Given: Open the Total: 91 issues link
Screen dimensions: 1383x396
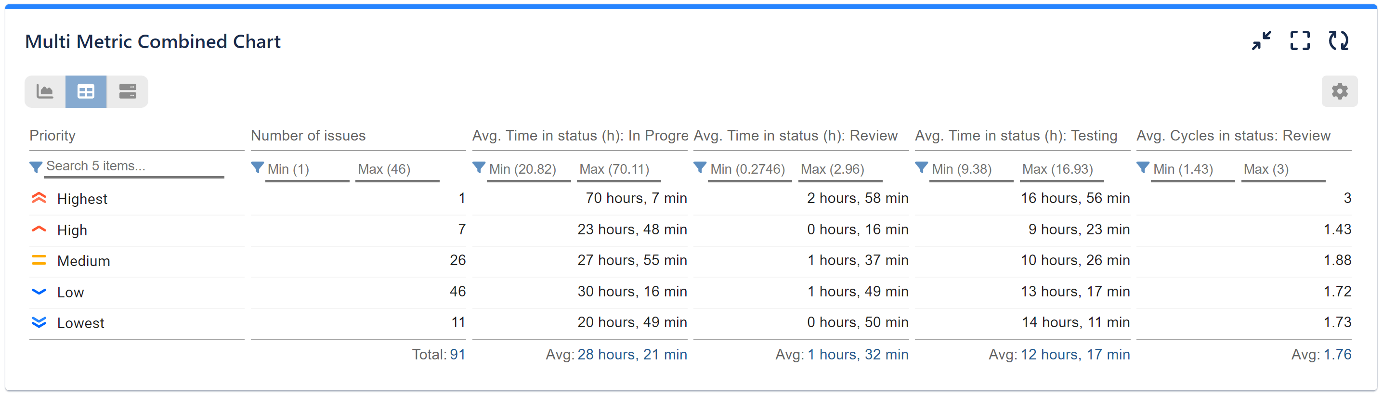Looking at the screenshot, I should pyautogui.click(x=457, y=355).
